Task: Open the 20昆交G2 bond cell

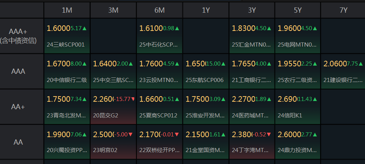Action: [x=113, y=107]
